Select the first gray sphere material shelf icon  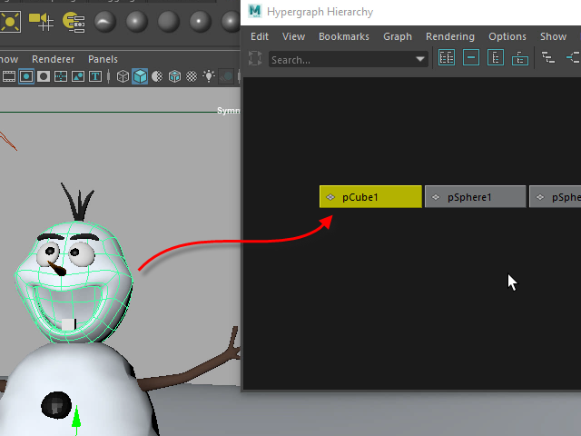106,20
